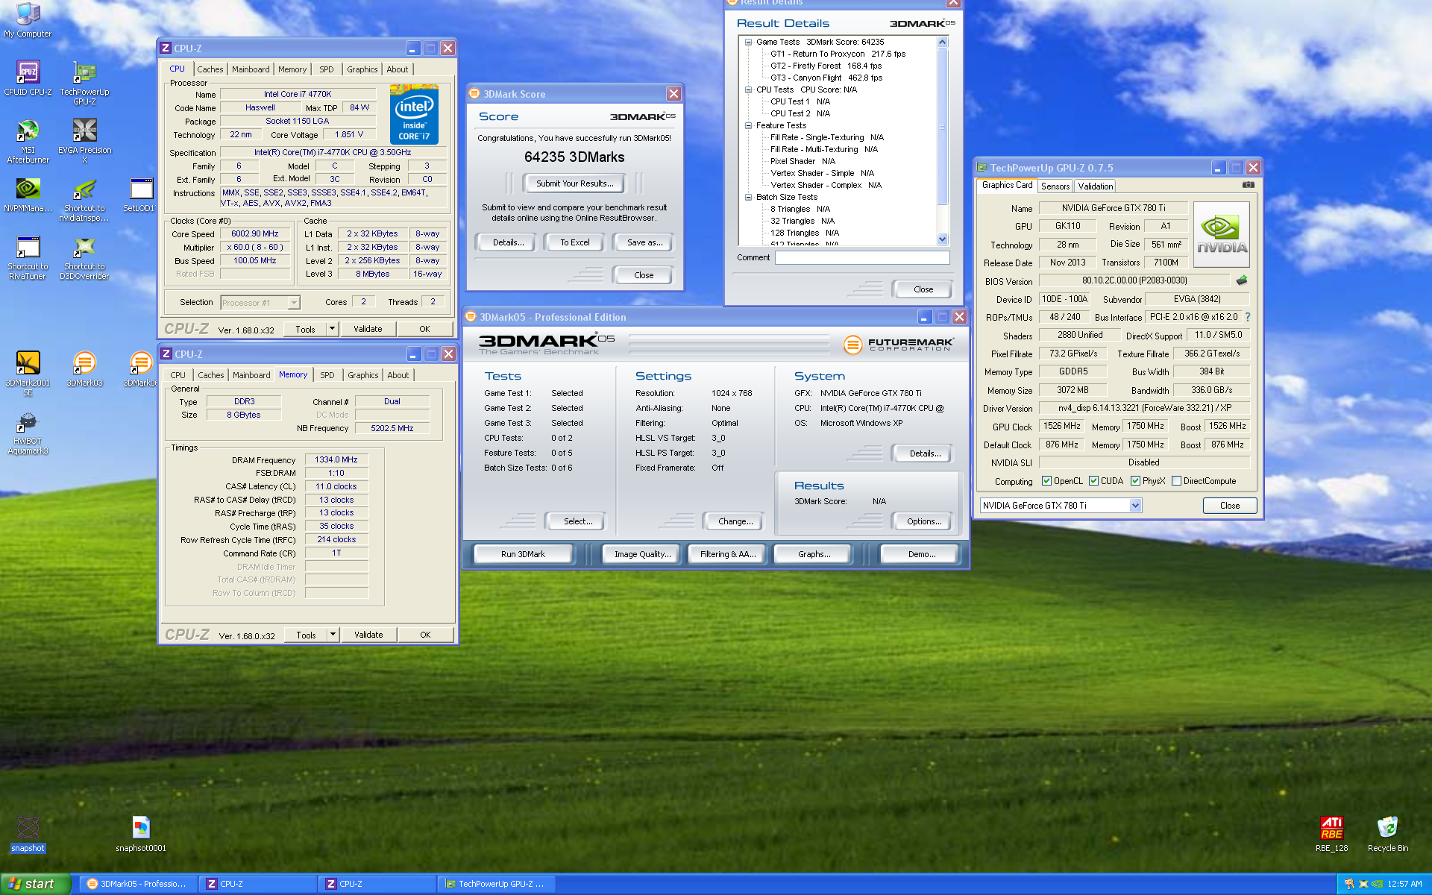Open SetLOD desktop icon
The width and height of the screenshot is (1432, 895).
coord(140,195)
